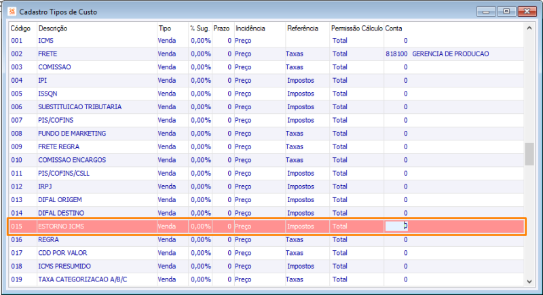
Task: Click the Impostos reference in SUBSTITUICAO TRIBUTARIA row
Action: coord(301,107)
